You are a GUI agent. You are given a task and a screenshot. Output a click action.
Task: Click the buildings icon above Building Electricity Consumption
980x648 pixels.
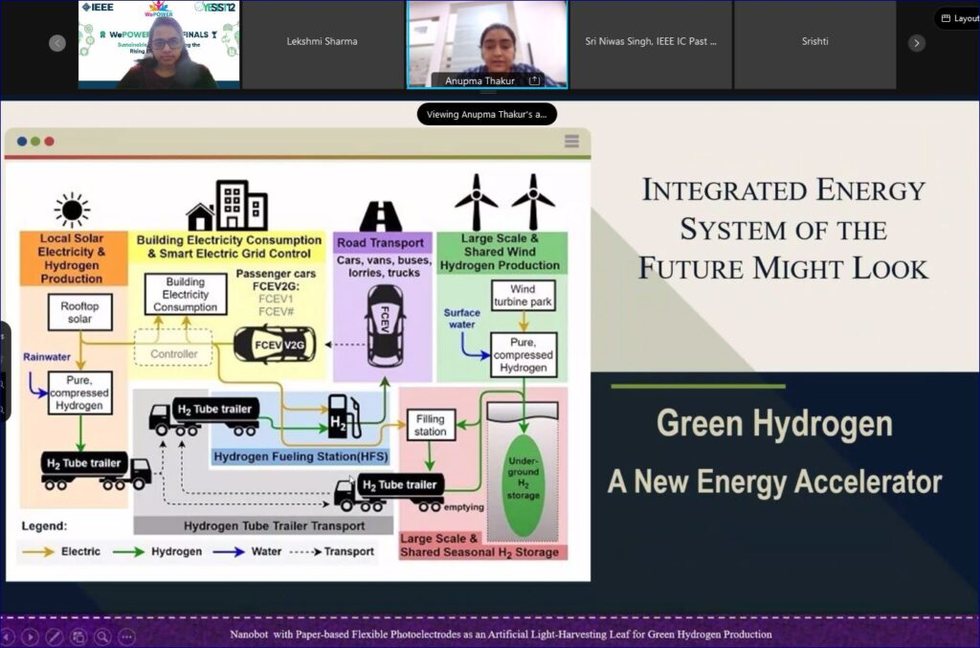228,206
